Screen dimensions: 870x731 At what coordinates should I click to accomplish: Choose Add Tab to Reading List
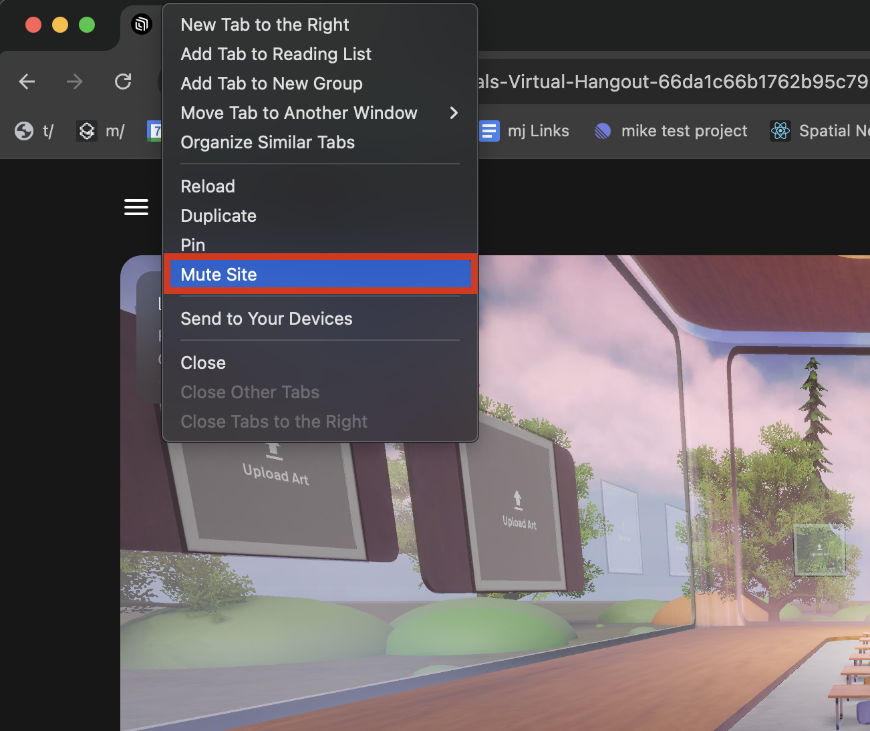tap(276, 54)
